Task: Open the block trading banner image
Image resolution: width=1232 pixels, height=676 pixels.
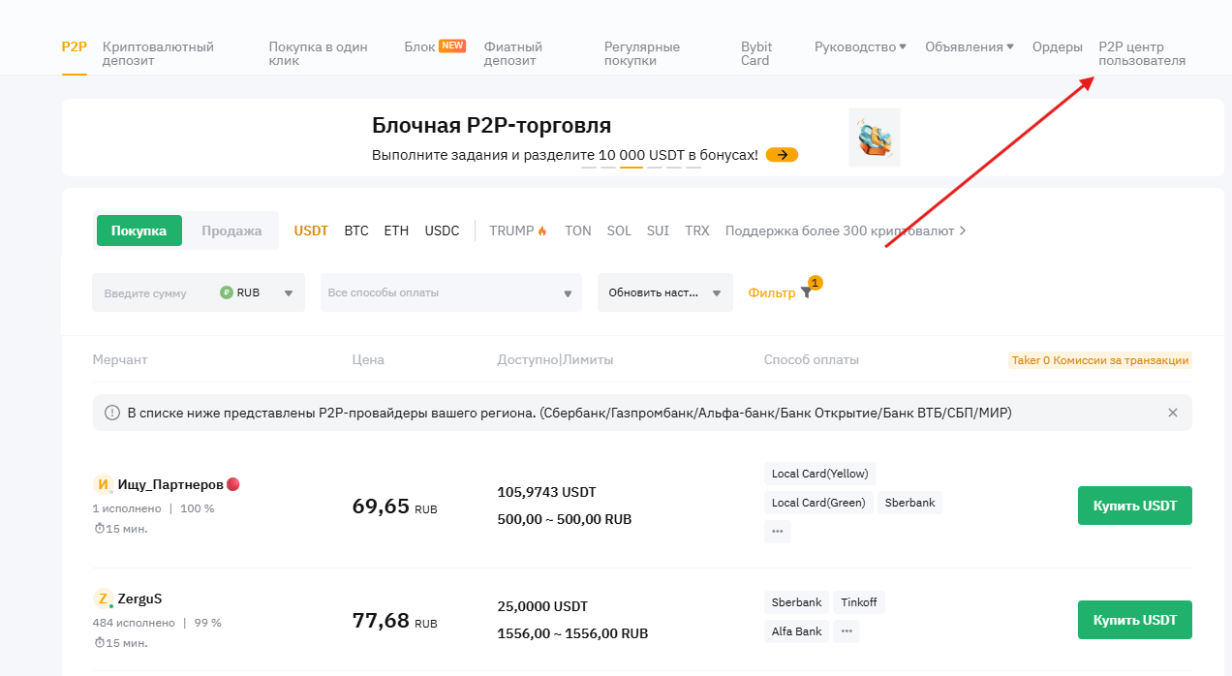Action: 874,138
